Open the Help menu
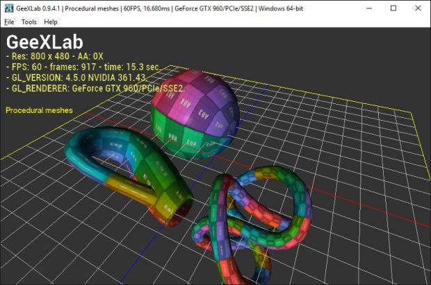Image resolution: width=431 pixels, height=285 pixels. [x=51, y=22]
